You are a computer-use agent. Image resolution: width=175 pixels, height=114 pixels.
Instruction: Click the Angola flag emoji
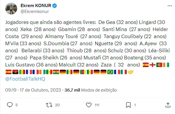point(15,72)
